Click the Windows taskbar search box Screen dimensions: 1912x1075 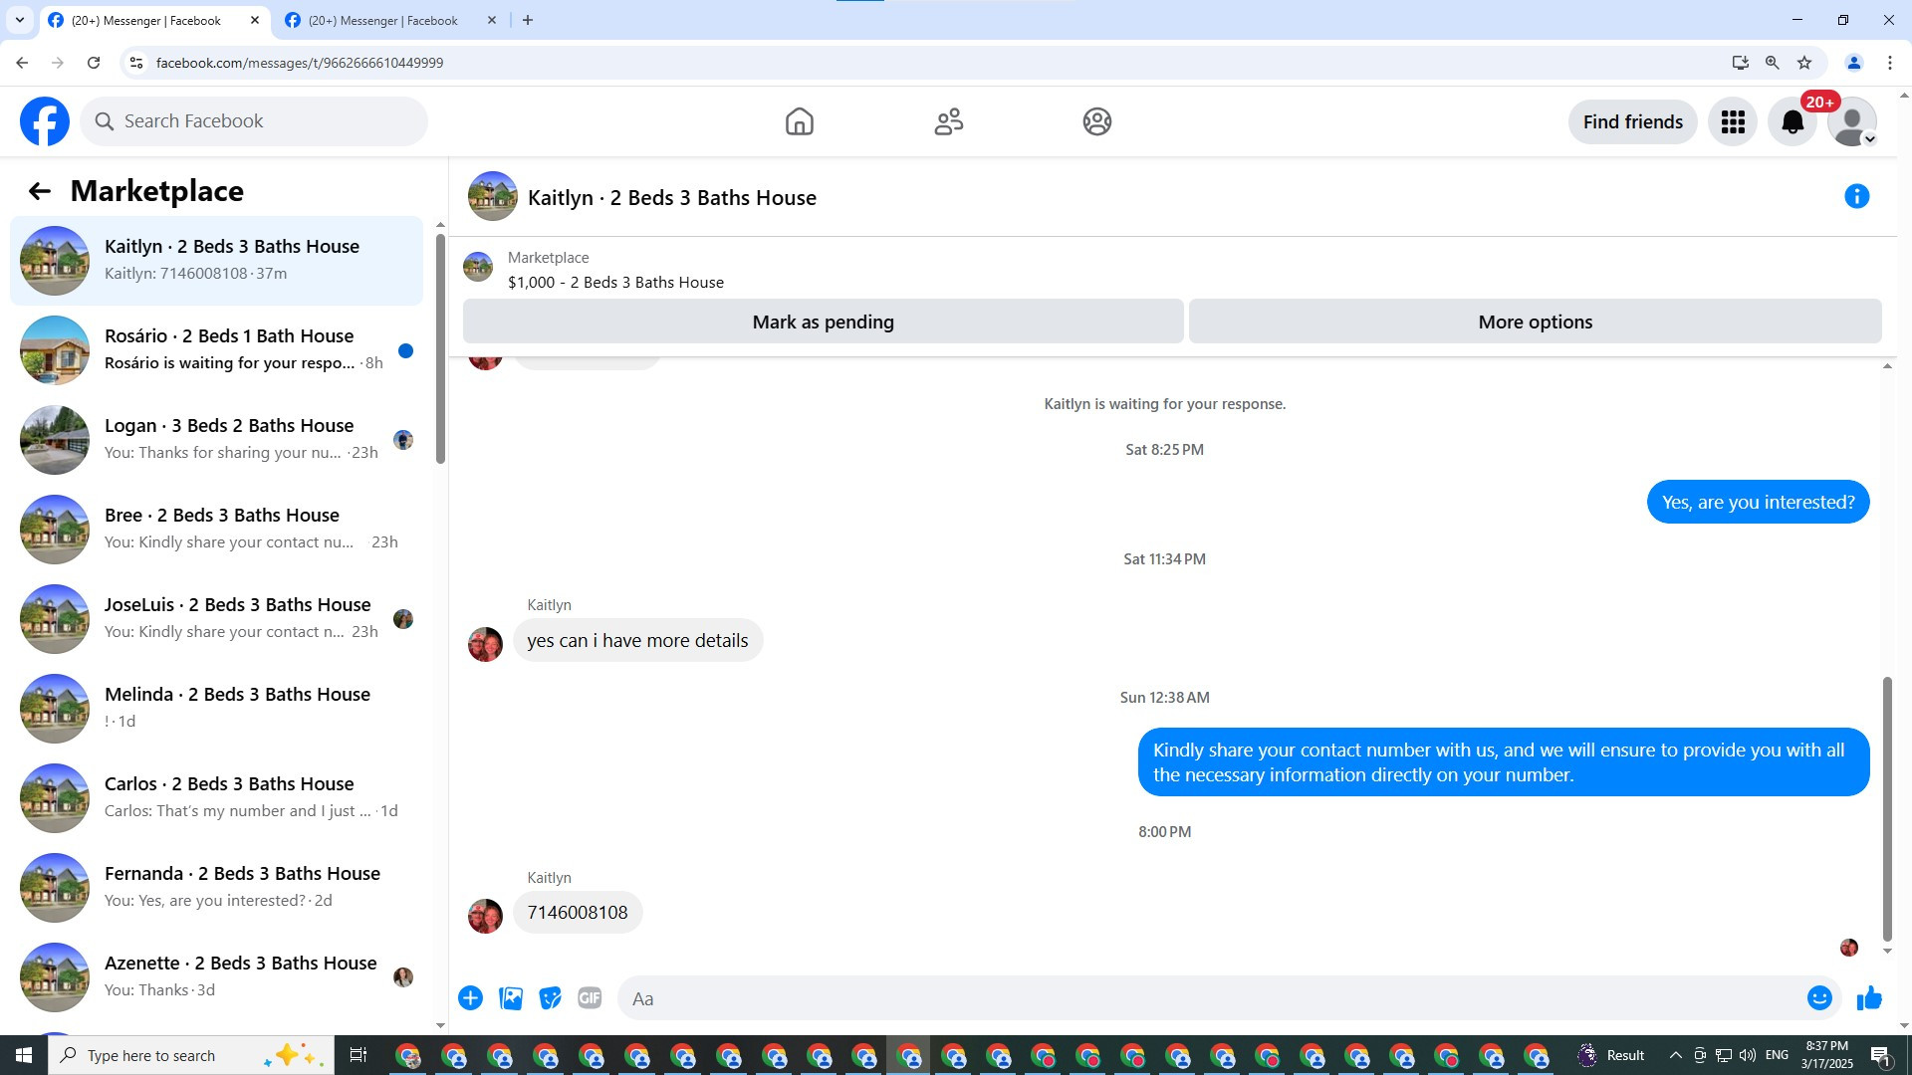[x=190, y=1055]
